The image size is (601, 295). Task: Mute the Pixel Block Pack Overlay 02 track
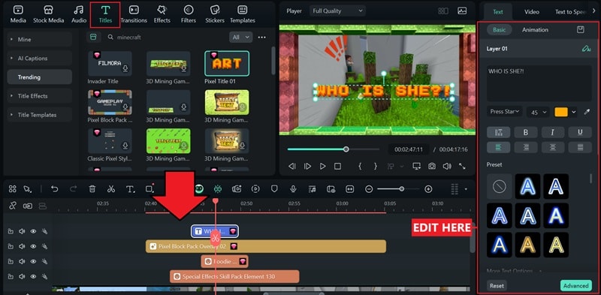[22, 246]
